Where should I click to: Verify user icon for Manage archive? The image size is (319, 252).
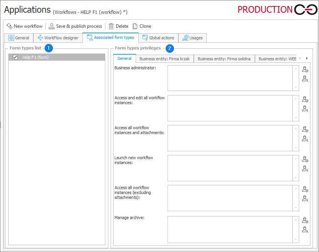(305, 220)
